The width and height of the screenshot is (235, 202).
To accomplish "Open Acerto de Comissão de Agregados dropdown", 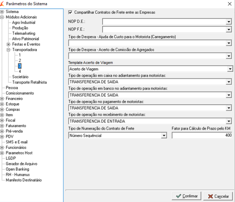I will coord(229,56).
